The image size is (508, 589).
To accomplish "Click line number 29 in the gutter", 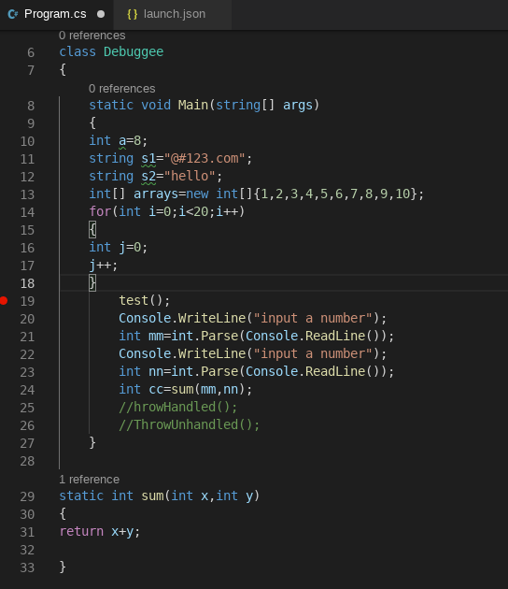I will click(27, 496).
